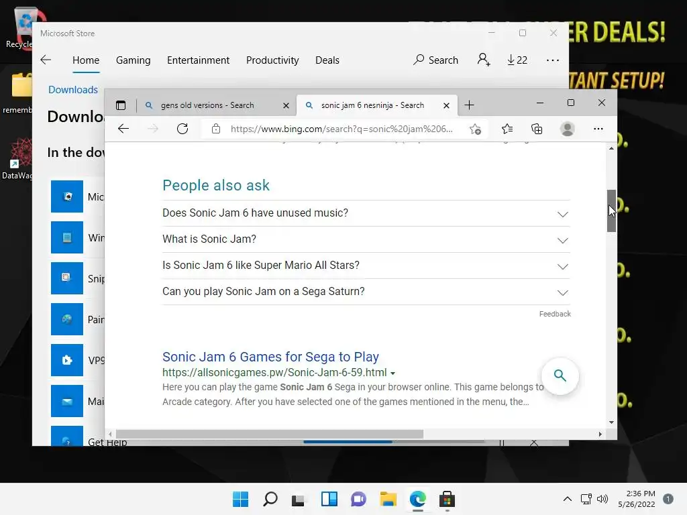The width and height of the screenshot is (687, 515).
Task: Open 'Sonic Jam 6 Games for Sega to Play' result
Action: tap(271, 357)
